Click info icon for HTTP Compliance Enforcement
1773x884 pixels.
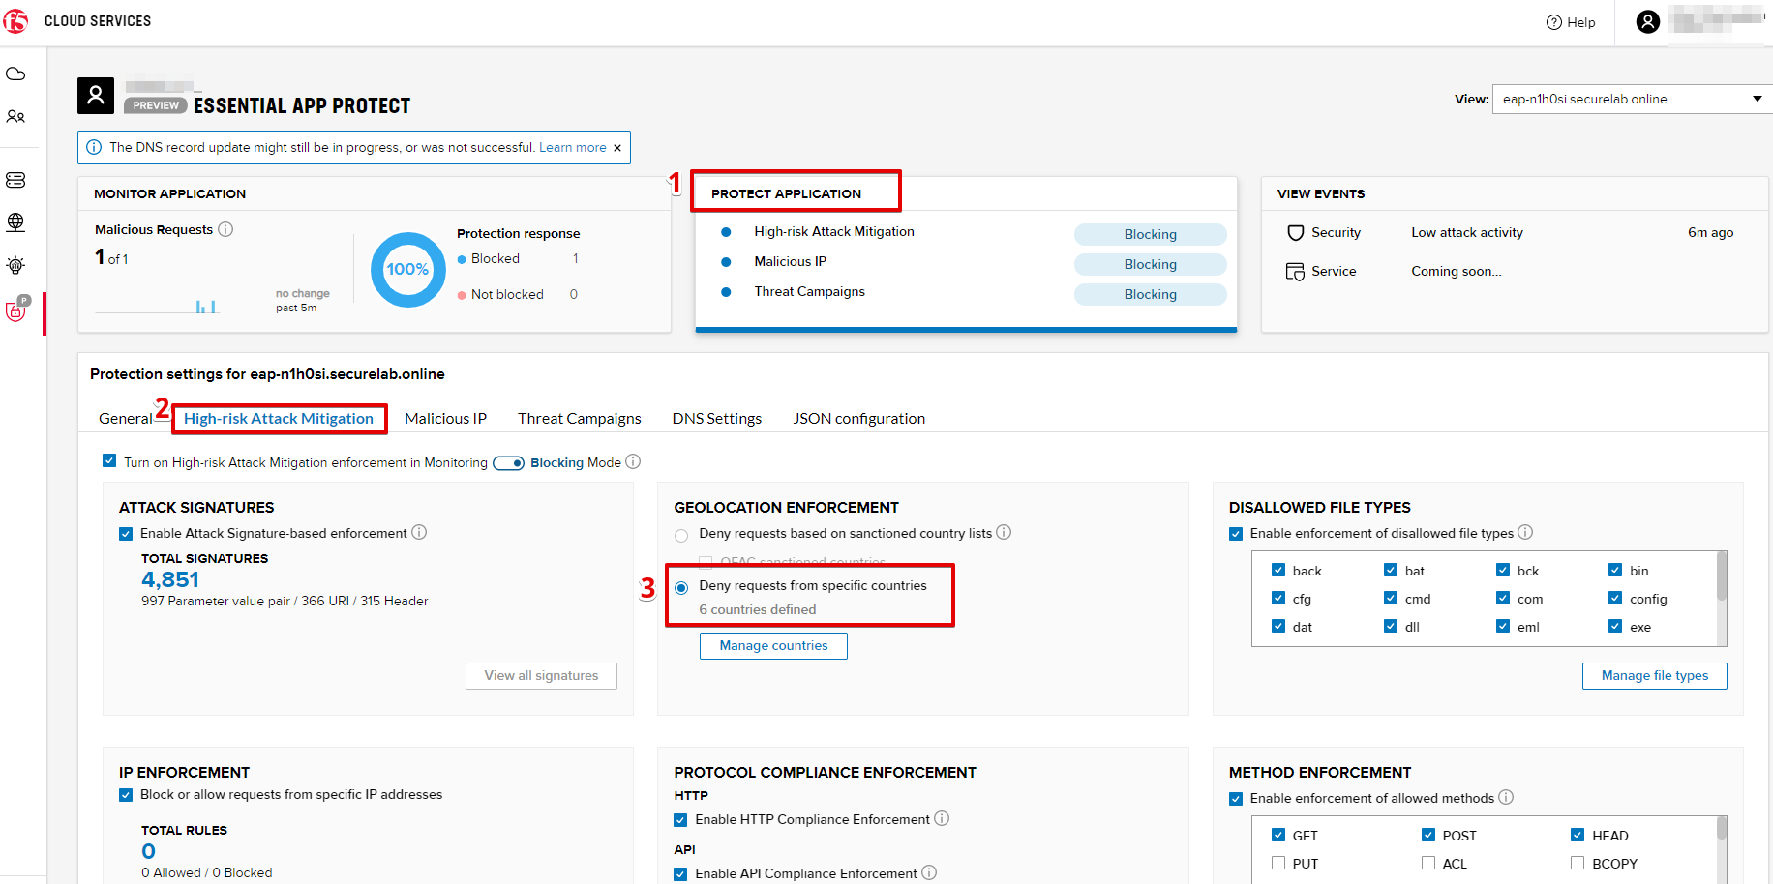[x=942, y=819]
